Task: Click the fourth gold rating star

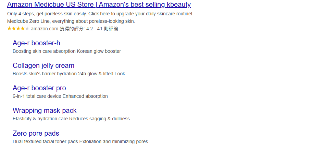Action: (x=23, y=29)
